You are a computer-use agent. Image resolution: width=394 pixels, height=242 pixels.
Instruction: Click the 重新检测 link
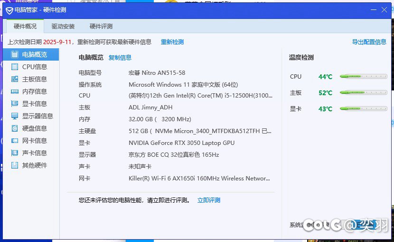(172, 42)
